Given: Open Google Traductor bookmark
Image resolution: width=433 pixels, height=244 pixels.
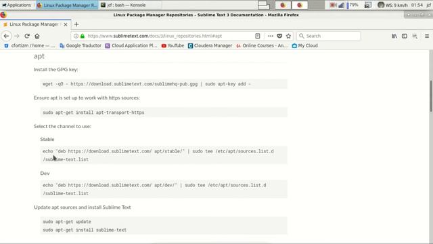Looking at the screenshot, I should point(81,45).
